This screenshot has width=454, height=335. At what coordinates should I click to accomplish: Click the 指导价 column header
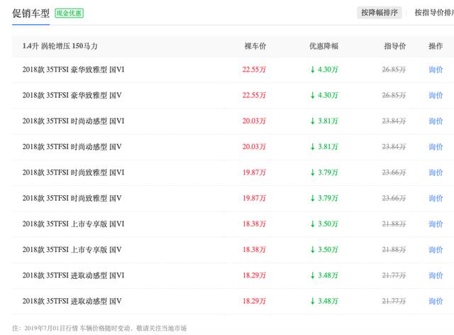pyautogui.click(x=395, y=46)
